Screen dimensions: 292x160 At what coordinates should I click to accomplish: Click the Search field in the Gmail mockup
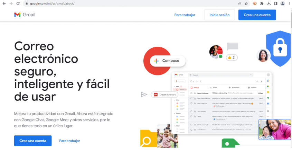point(221,75)
